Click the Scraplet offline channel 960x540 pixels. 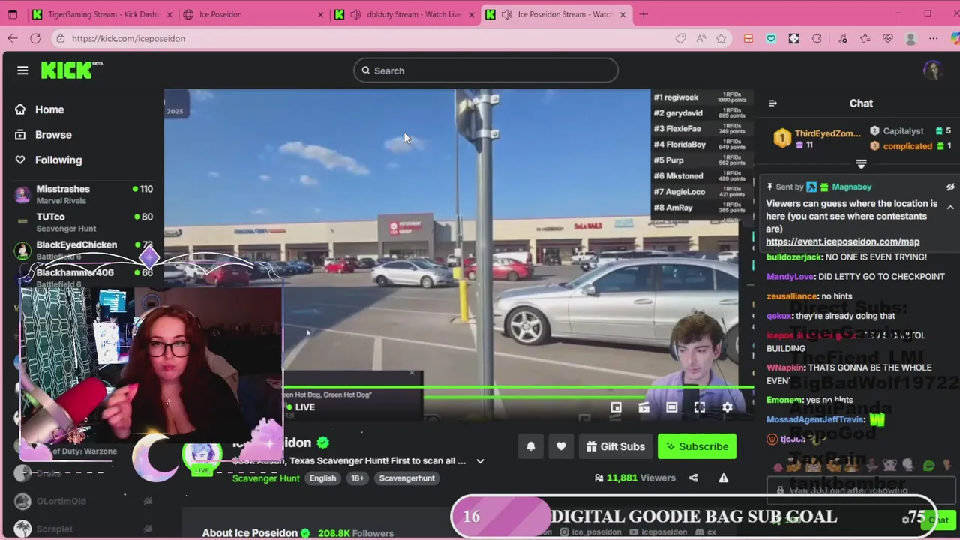82,529
